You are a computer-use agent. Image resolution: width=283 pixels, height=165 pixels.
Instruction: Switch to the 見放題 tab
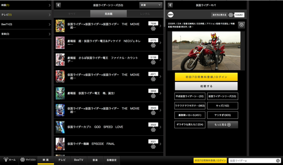pyautogui.click(x=108, y=14)
